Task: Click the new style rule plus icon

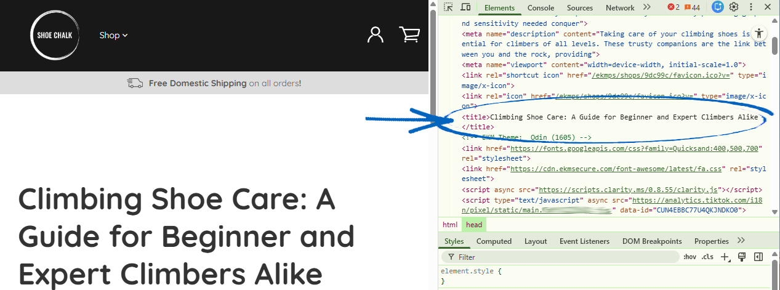Action: [725, 257]
